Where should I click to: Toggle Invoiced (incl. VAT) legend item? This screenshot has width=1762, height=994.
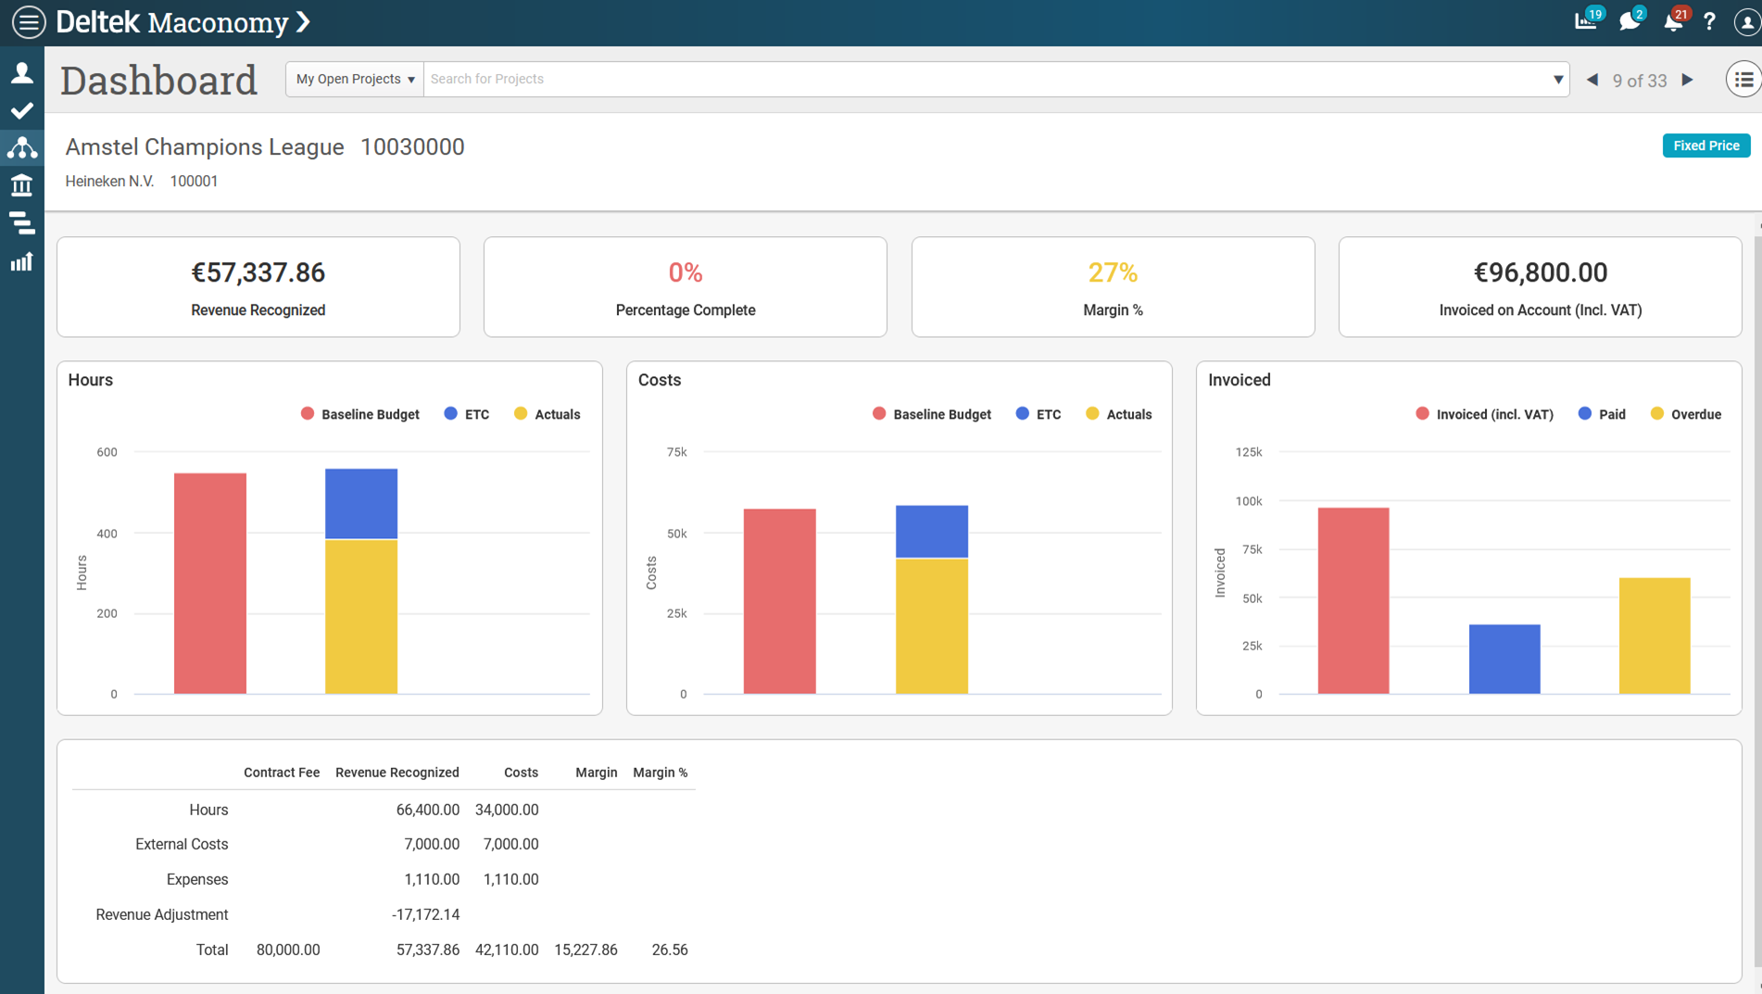coord(1485,414)
